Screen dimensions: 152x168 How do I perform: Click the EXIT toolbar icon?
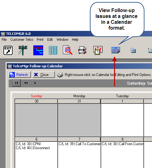click(8, 50)
